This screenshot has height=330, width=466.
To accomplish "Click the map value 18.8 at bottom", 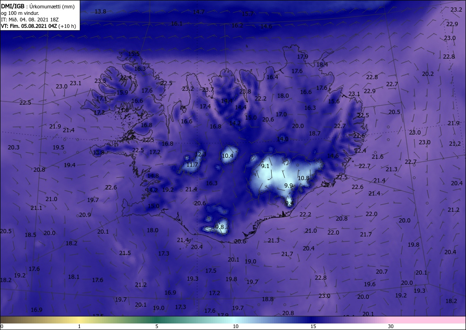I will click(267, 299).
